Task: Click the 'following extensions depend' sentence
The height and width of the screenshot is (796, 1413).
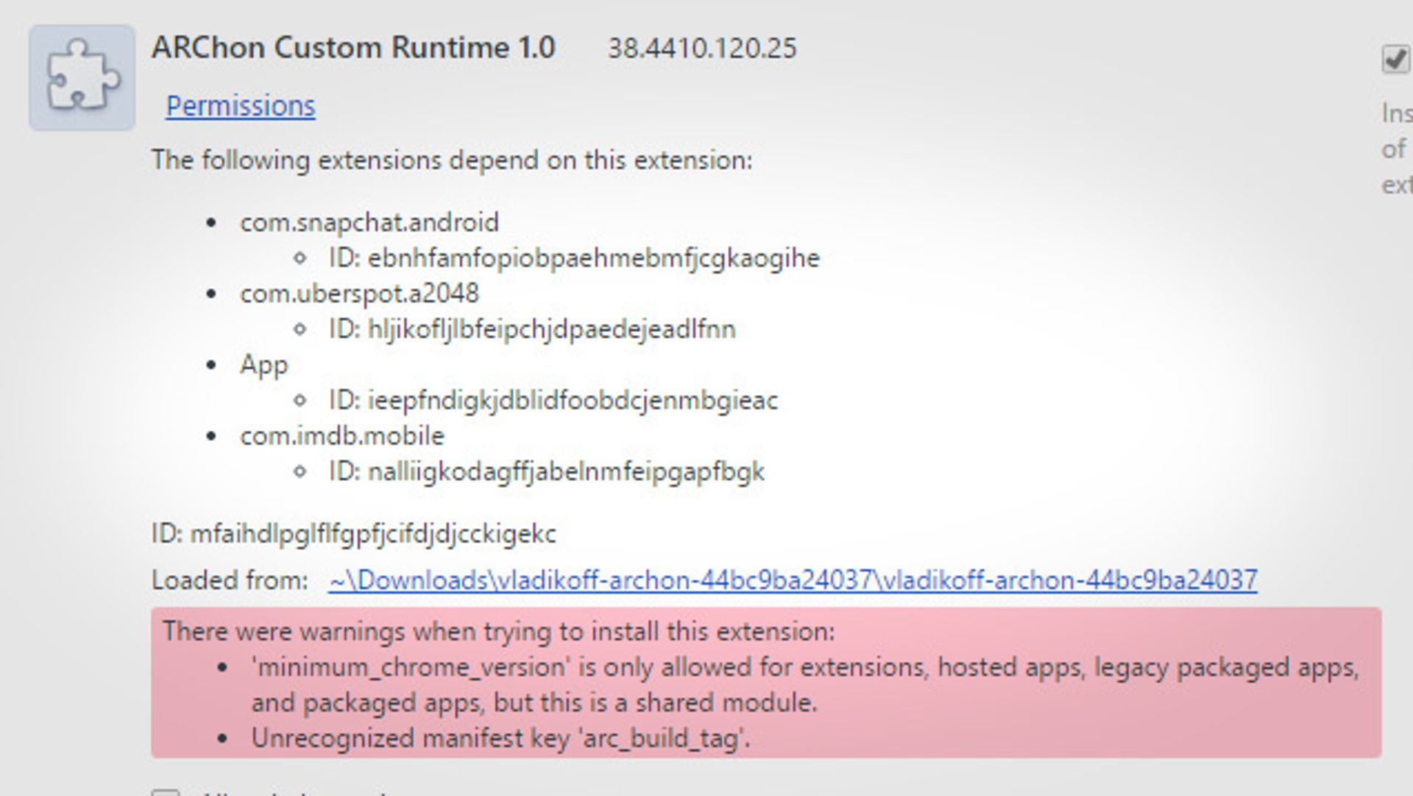Action: click(452, 161)
